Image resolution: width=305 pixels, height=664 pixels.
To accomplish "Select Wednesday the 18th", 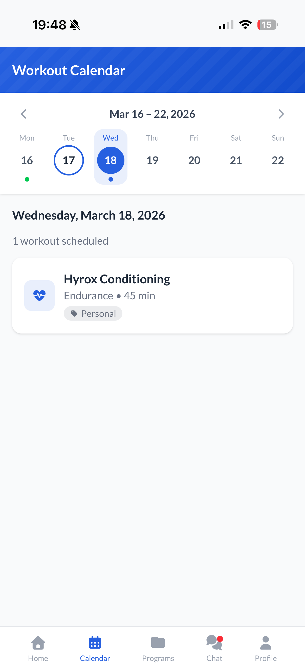I will click(x=111, y=160).
